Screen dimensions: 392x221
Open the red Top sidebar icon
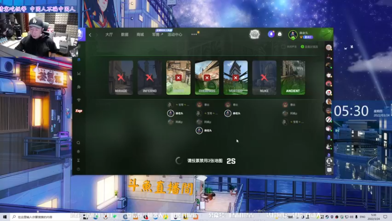pos(79,111)
